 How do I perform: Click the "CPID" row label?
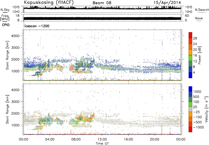[x=6, y=25]
